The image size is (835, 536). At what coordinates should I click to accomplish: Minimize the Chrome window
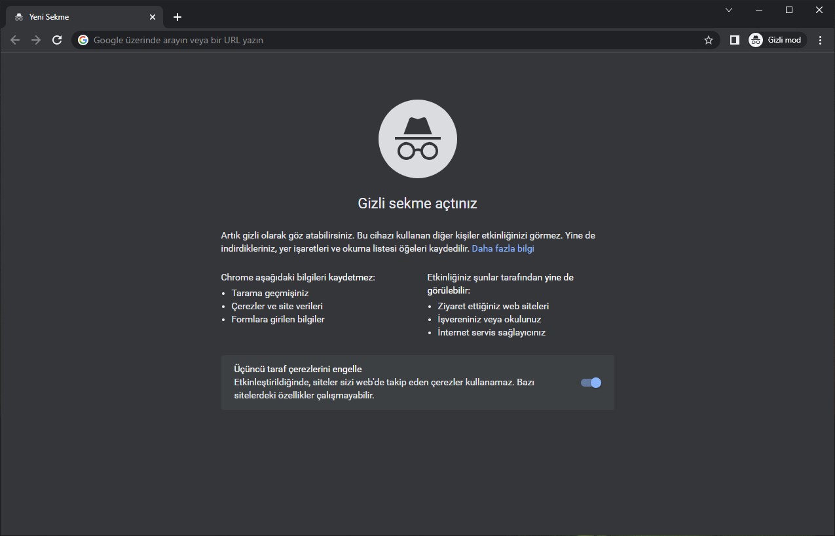[759, 10]
